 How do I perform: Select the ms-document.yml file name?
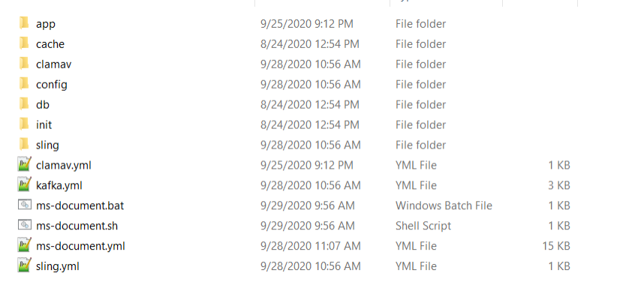tap(80, 245)
